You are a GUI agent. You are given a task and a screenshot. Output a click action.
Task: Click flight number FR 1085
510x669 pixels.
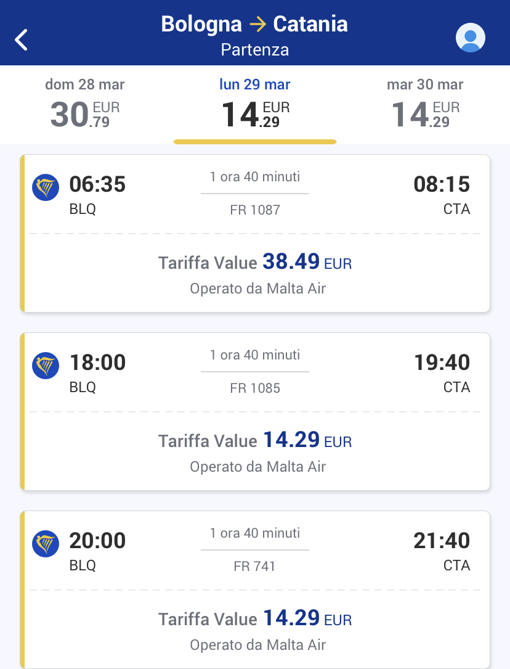point(255,388)
